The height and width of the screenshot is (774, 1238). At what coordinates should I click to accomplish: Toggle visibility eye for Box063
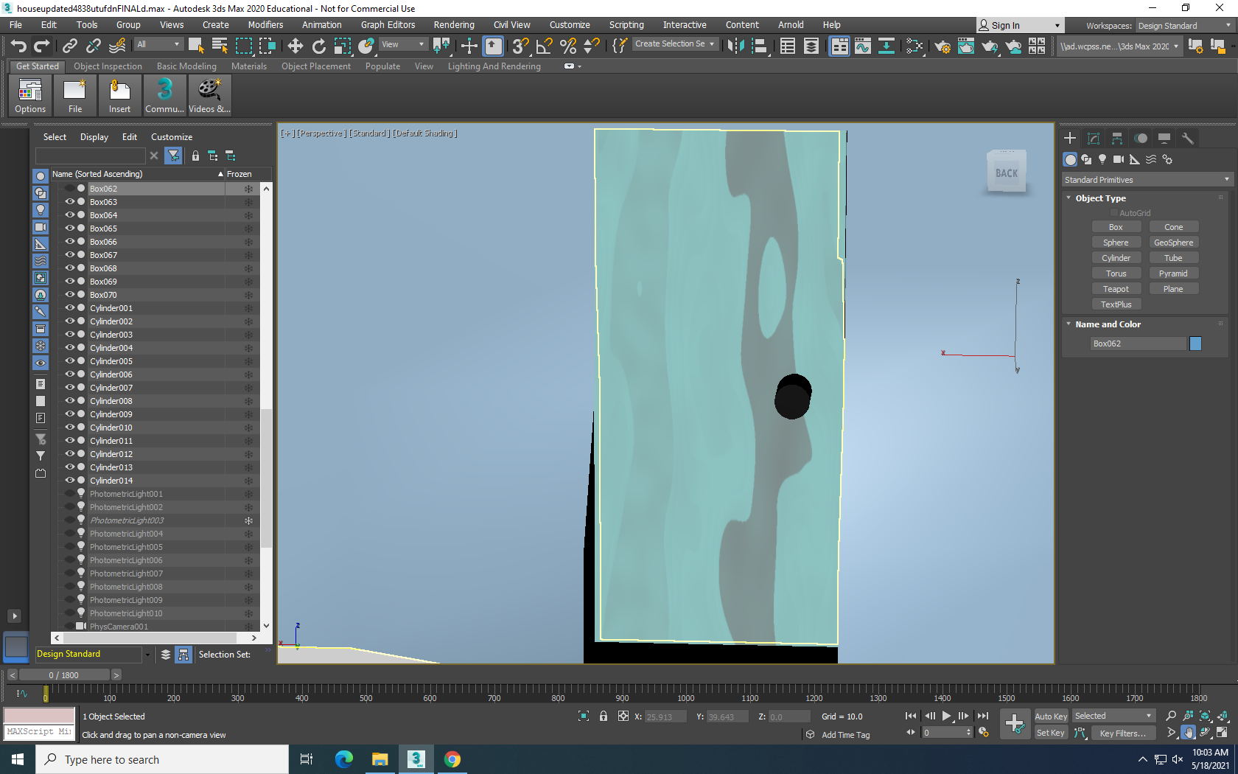click(70, 201)
